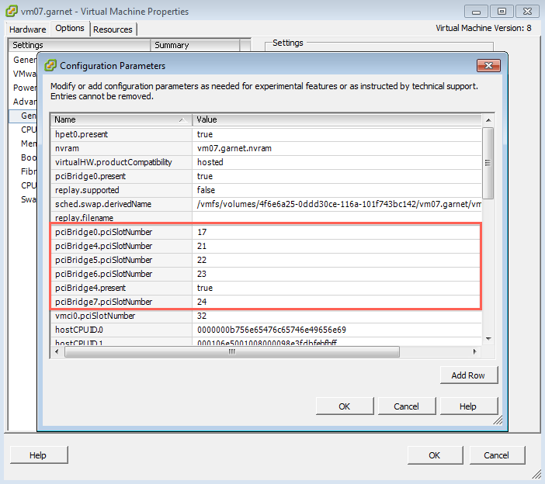
Task: Select sched.swap.derivedName parameter
Action: [103, 204]
